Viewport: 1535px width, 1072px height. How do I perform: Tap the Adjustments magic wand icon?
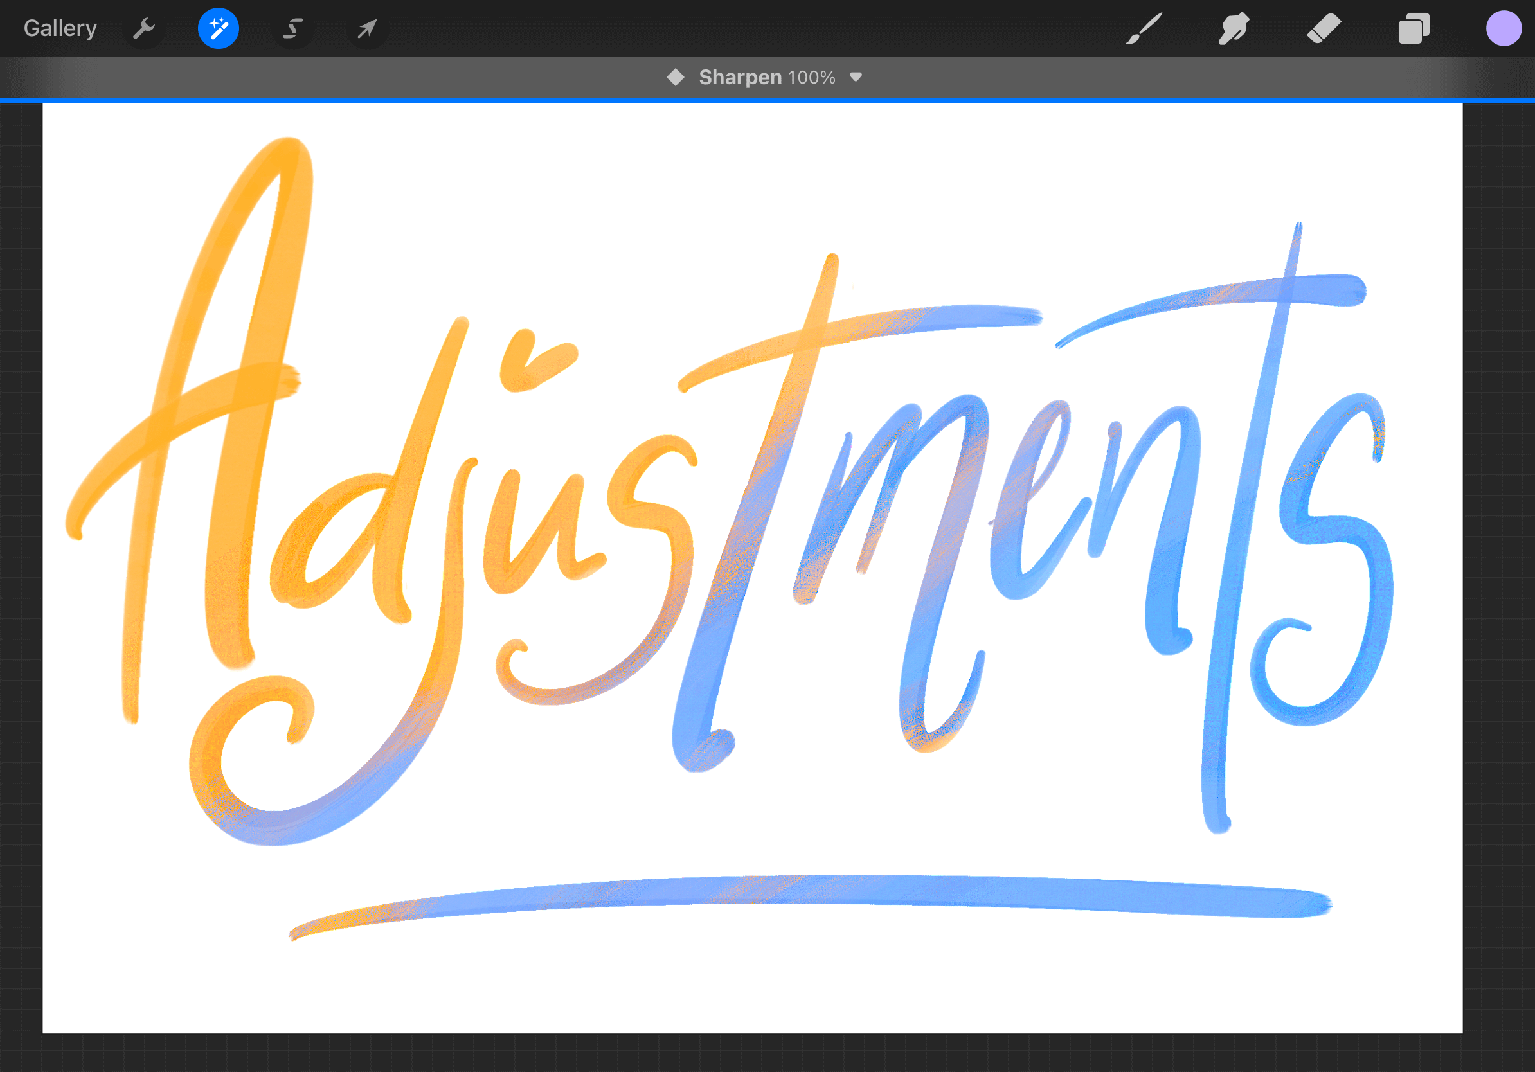219,28
